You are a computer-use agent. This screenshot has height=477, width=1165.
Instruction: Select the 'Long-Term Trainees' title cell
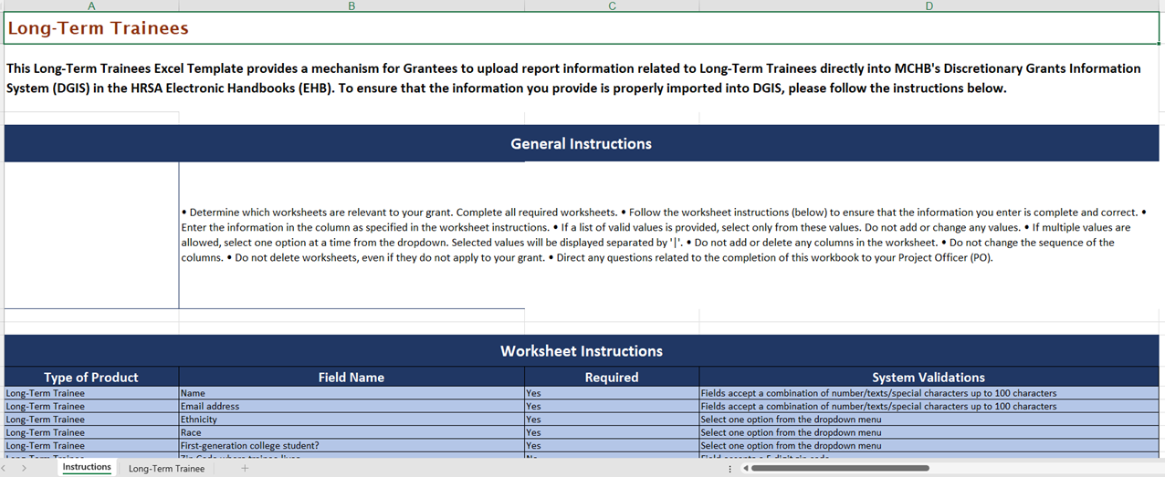(582, 27)
